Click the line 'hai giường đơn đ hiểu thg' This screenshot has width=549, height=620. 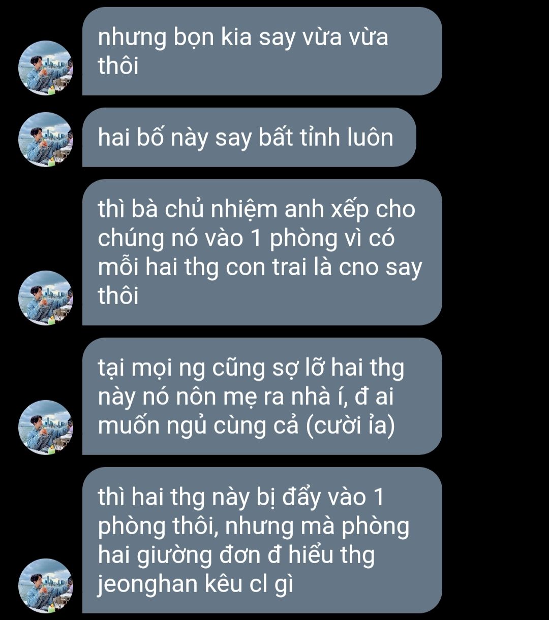pos(236,556)
